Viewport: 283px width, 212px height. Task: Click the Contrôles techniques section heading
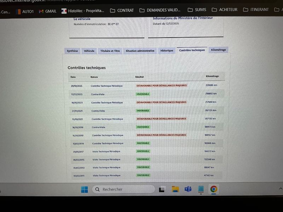[87, 68]
